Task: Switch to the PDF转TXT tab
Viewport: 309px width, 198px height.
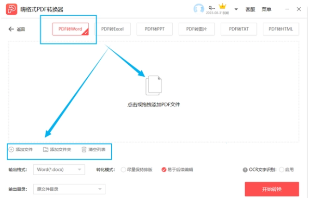Action: coord(239,29)
